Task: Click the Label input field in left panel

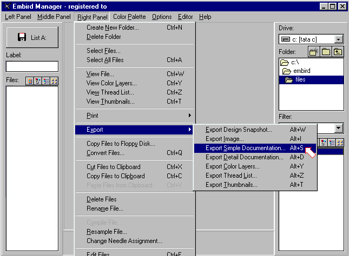Action: (32, 66)
